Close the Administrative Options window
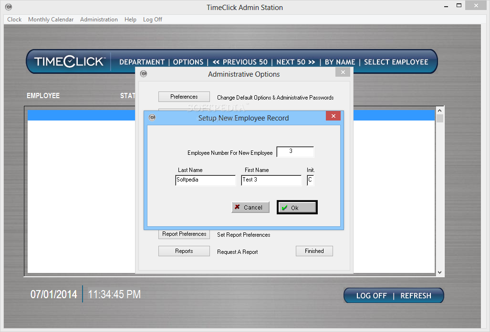The height and width of the screenshot is (332, 490). pyautogui.click(x=343, y=72)
